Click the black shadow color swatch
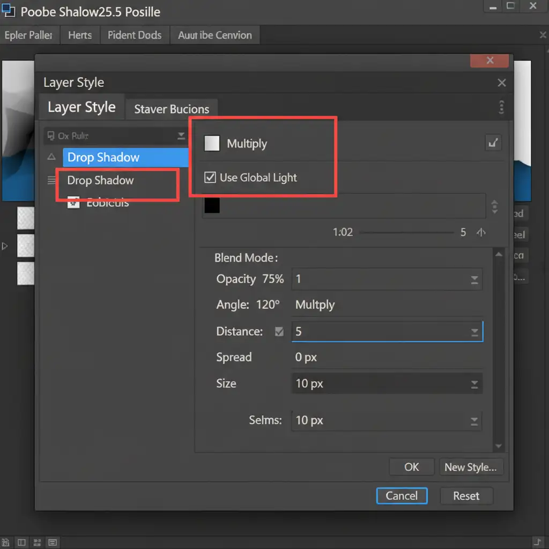The height and width of the screenshot is (549, 549). point(212,205)
